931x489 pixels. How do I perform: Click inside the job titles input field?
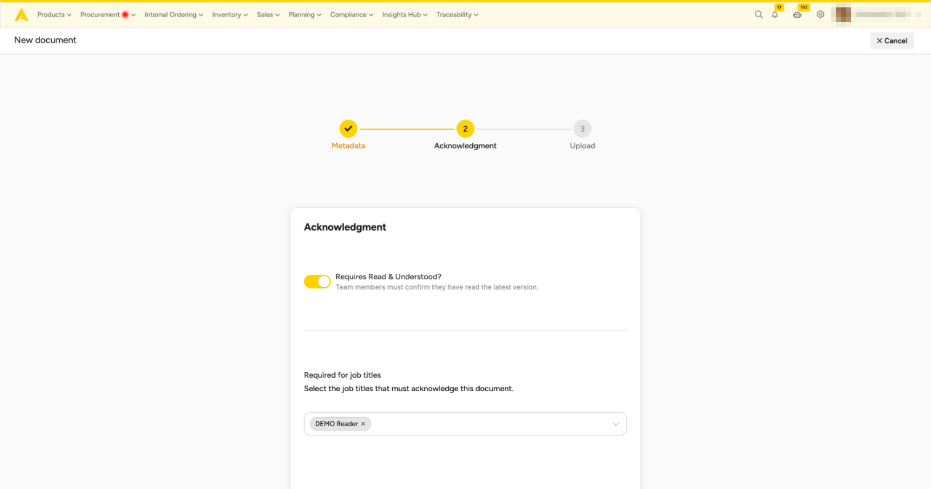(x=465, y=424)
